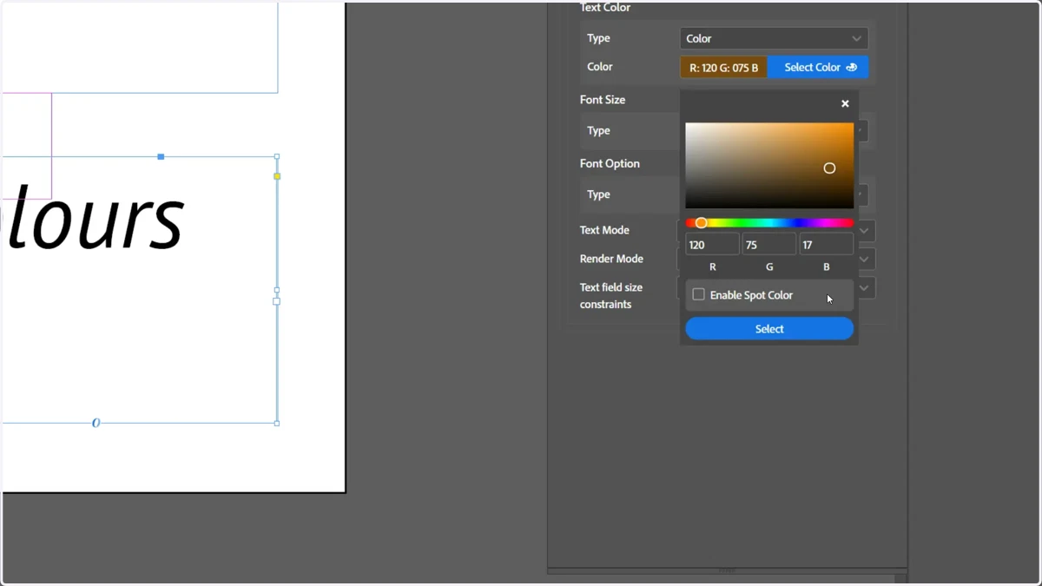The width and height of the screenshot is (1042, 586).
Task: Click the hue slider orange thumb
Action: pos(701,223)
